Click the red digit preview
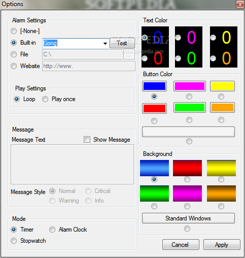The height and width of the screenshot is (258, 245). [158, 58]
